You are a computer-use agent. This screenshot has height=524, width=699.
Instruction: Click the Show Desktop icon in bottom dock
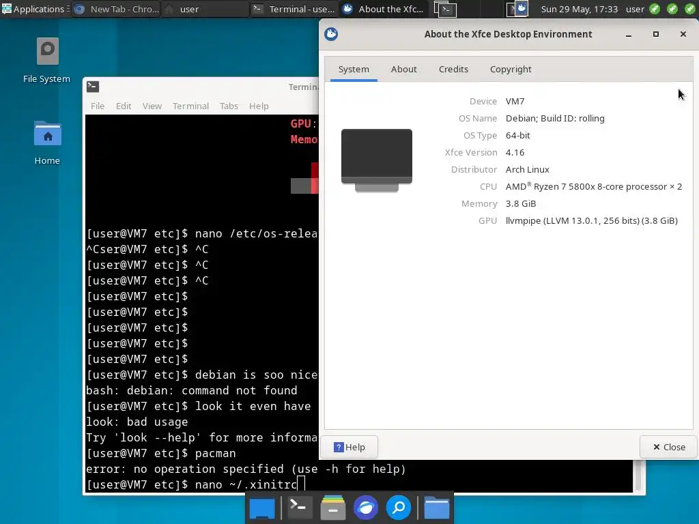tap(262, 508)
